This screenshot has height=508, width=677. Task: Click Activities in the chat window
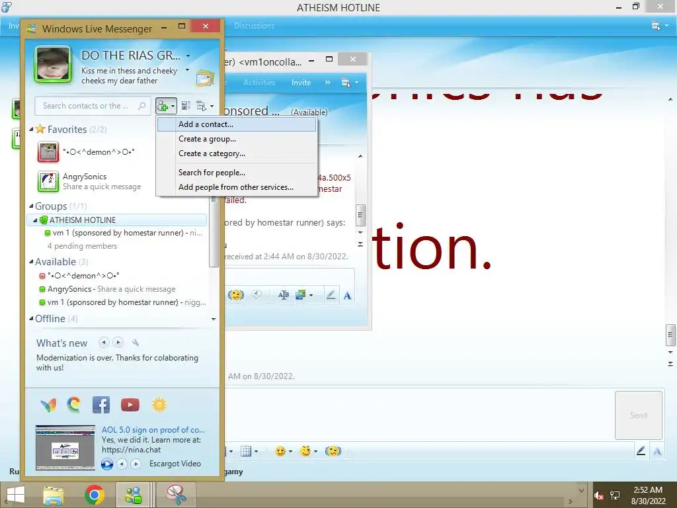pyautogui.click(x=259, y=83)
